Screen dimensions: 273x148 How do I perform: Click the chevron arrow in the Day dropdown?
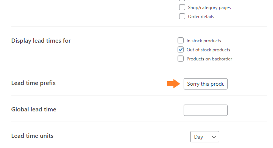pyautogui.click(x=214, y=137)
